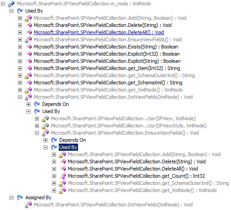Collapse the Assigned By node
Image resolution: width=231 pixels, height=210 pixels.
point(11,197)
